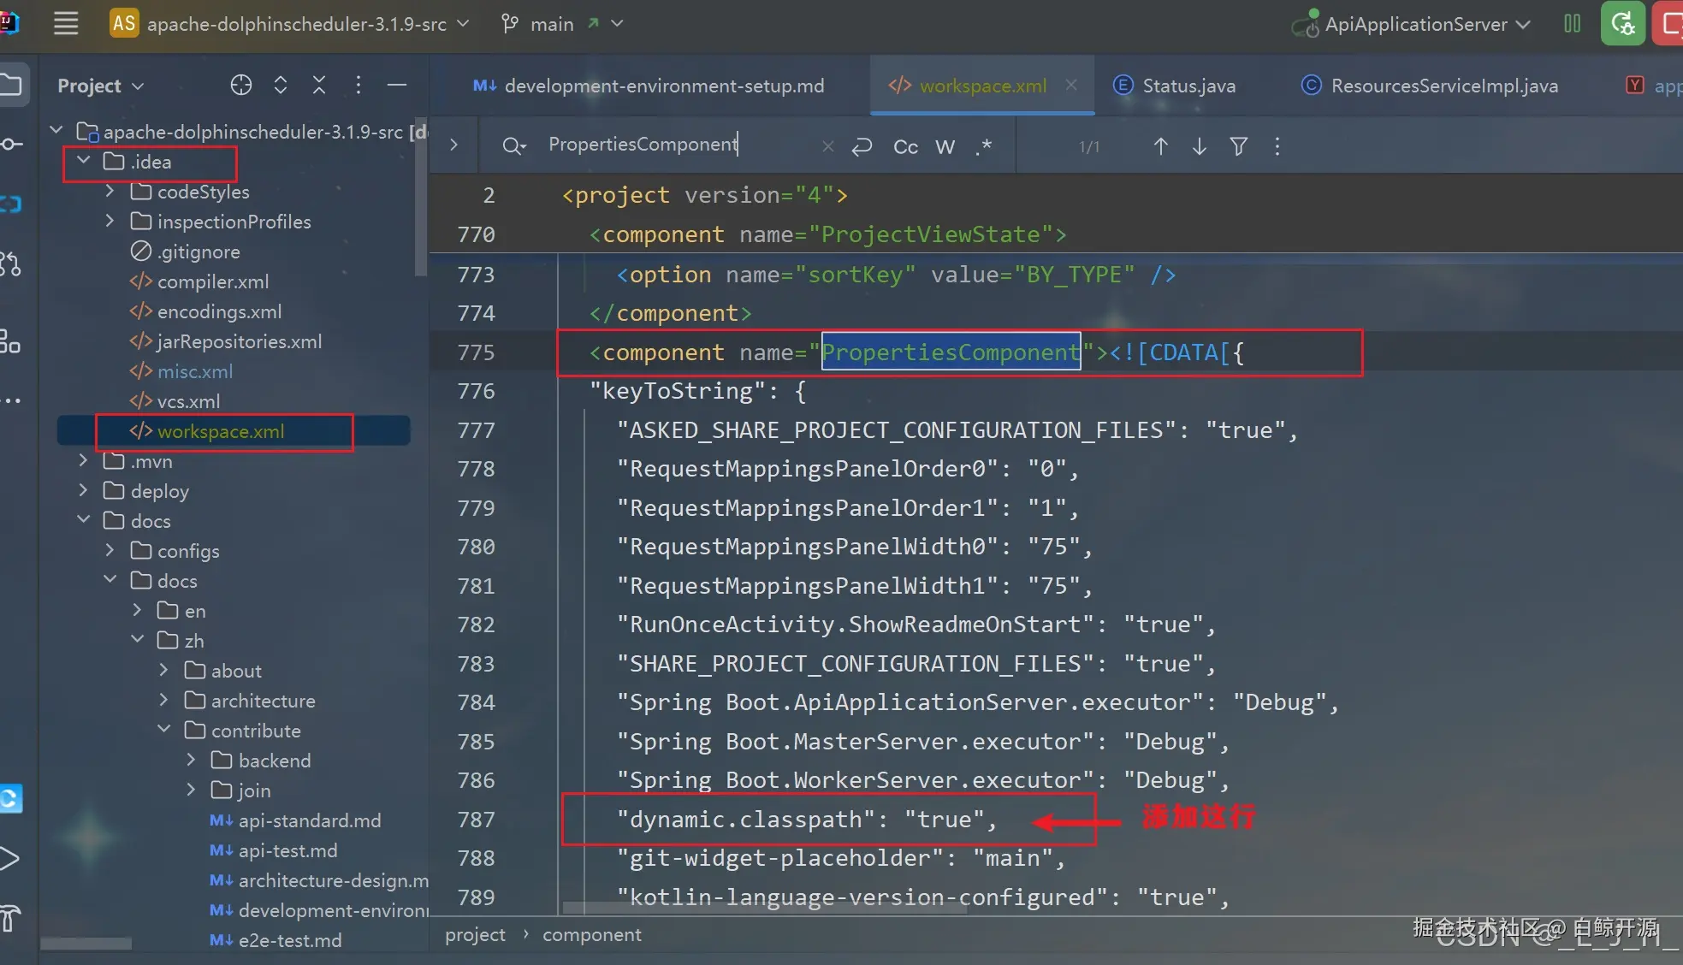Open misc.xml in project tree
1683x965 pixels.
(x=194, y=371)
